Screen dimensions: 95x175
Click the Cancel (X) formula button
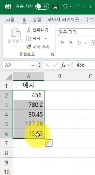click(x=47, y=65)
